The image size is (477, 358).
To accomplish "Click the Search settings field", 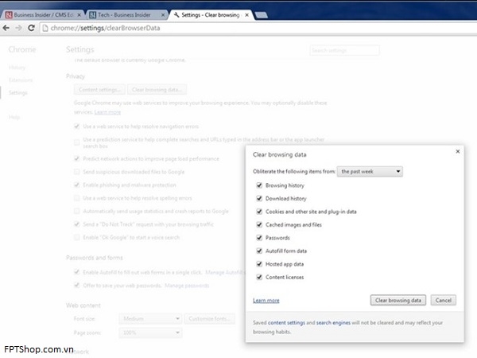I will tap(345, 50).
